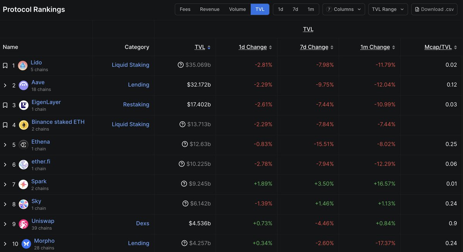The height and width of the screenshot is (252, 463).
Task: Bookmark the EigenLayer row
Action: 5,105
